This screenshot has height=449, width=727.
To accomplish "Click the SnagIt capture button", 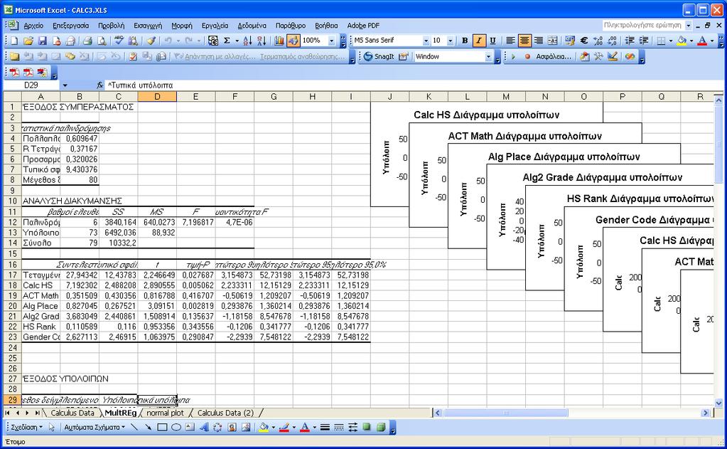I will (x=379, y=57).
